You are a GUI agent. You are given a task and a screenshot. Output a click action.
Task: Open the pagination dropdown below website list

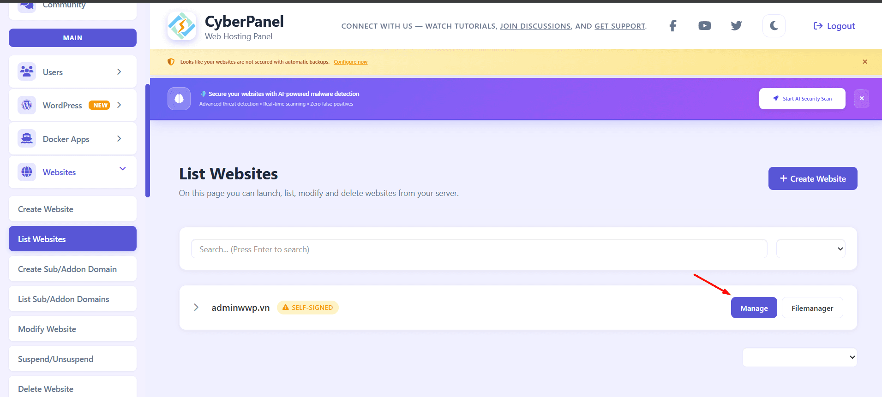click(x=799, y=357)
